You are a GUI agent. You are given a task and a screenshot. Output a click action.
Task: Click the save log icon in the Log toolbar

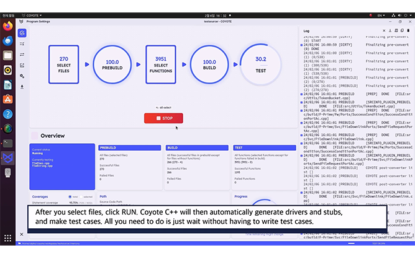(396, 30)
